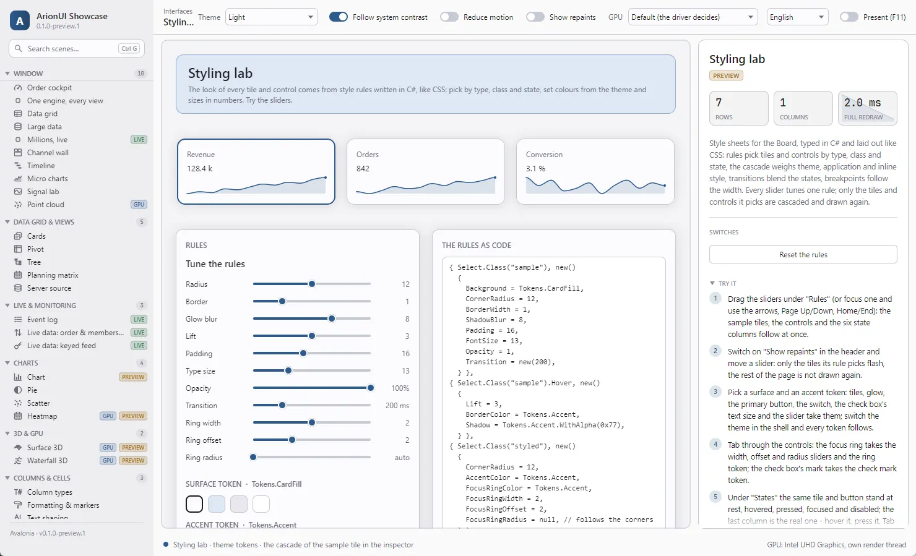Click the Channel wall icon
The width and height of the screenshot is (916, 556).
pyautogui.click(x=18, y=153)
